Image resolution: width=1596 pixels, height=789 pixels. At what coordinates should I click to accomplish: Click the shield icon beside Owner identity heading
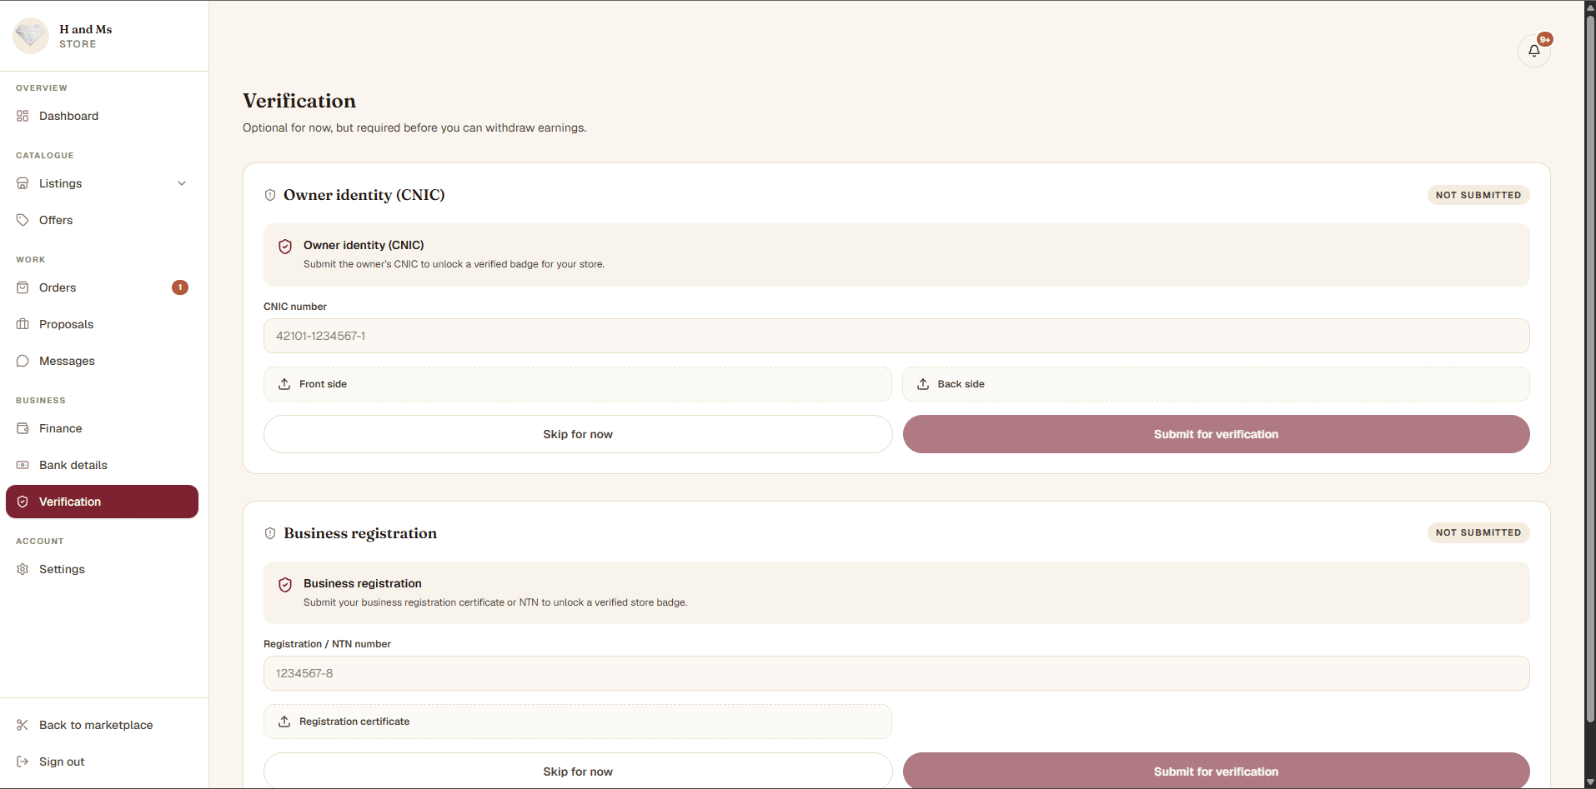(x=270, y=195)
